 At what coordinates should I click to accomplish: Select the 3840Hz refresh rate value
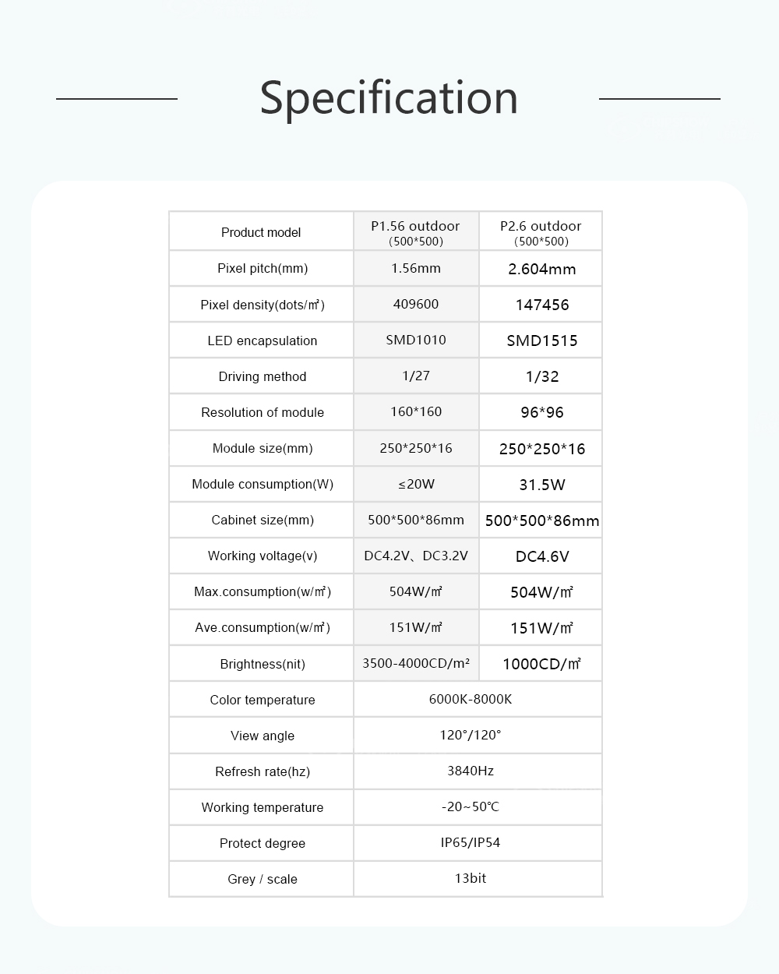point(471,771)
